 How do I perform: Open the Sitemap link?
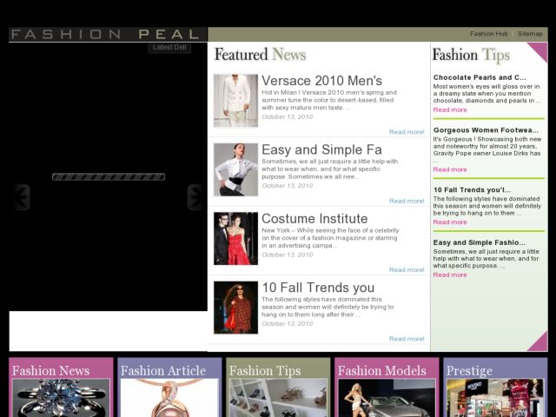point(530,34)
